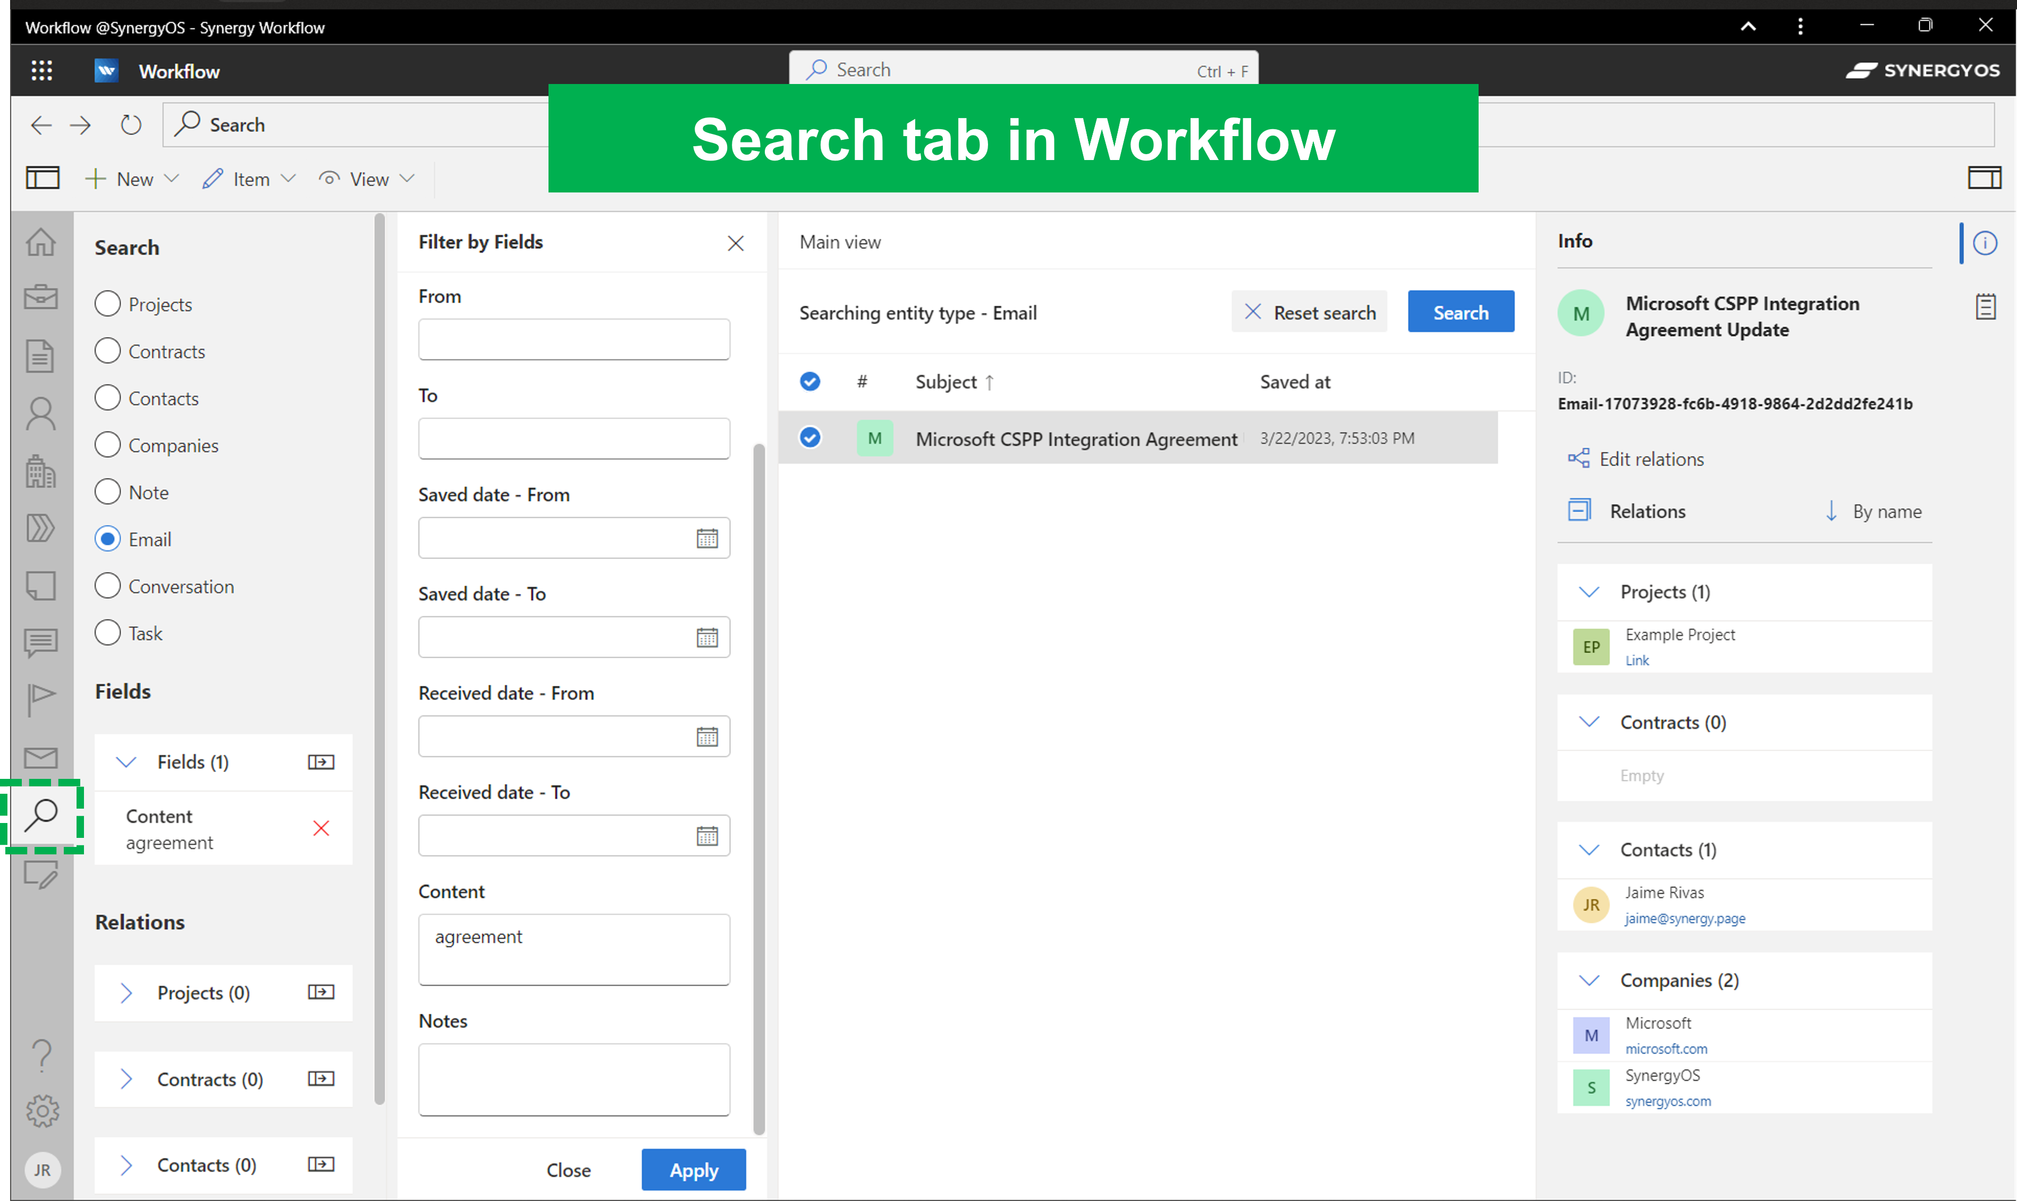Uncheck the Microsoft CSPP row checkbox
2017x1201 pixels.
(810, 438)
